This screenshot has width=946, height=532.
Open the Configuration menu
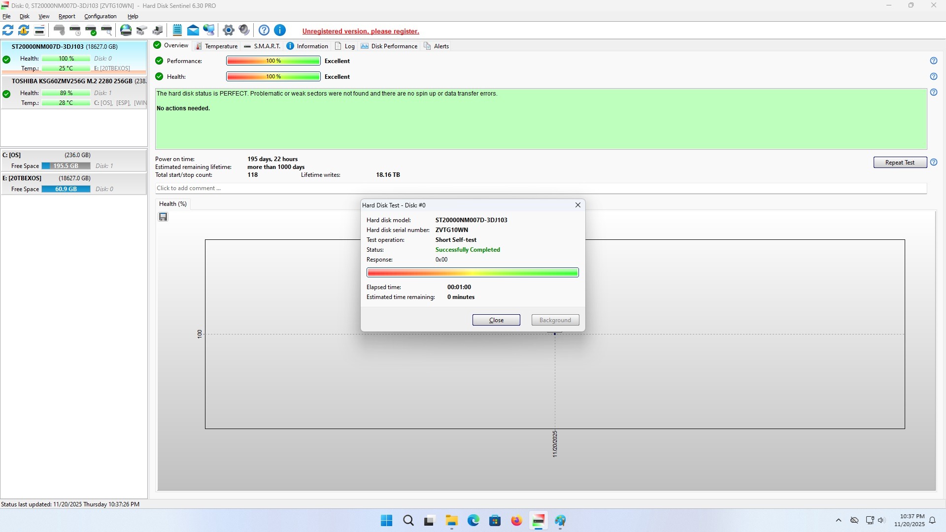(x=100, y=16)
